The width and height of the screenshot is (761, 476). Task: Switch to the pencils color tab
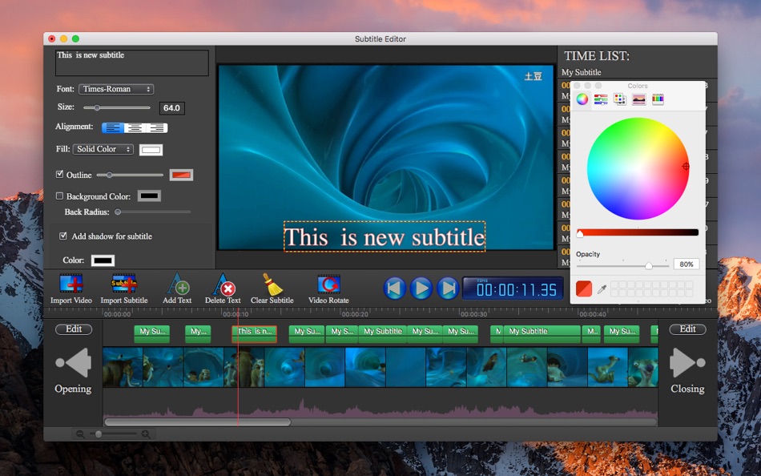658,99
